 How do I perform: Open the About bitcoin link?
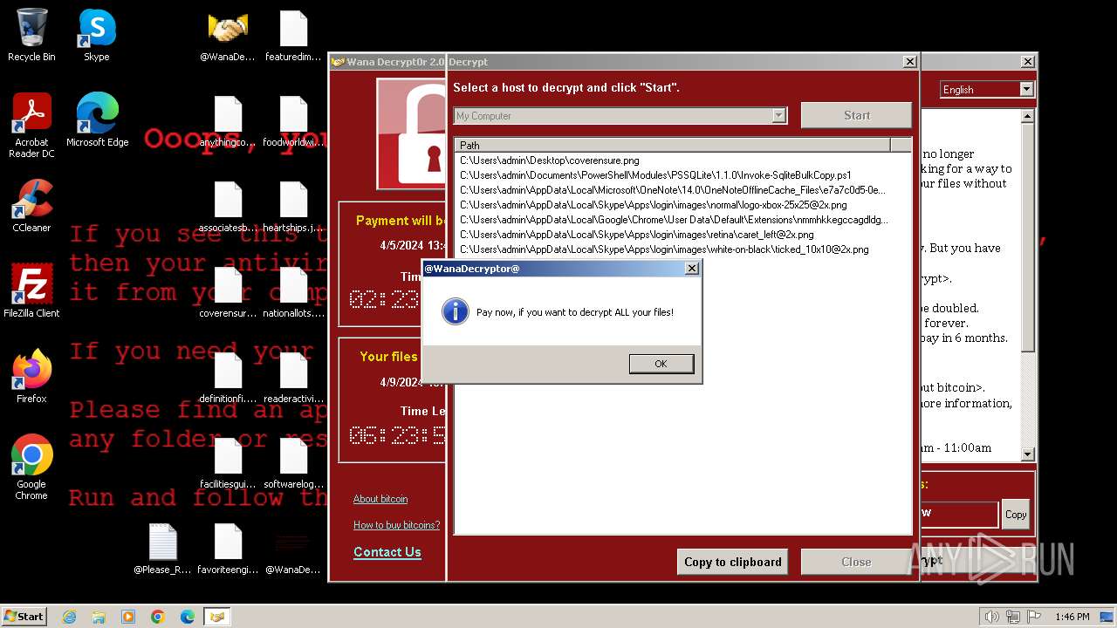380,499
